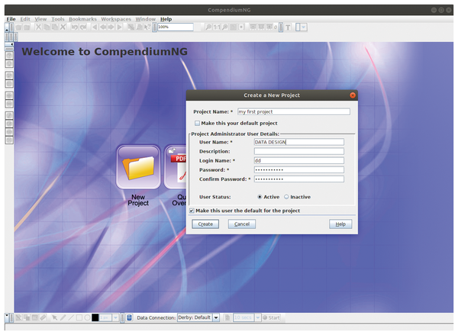Click the Redo arrow icon in toolbar
The height and width of the screenshot is (335, 458).
(x=83, y=27)
